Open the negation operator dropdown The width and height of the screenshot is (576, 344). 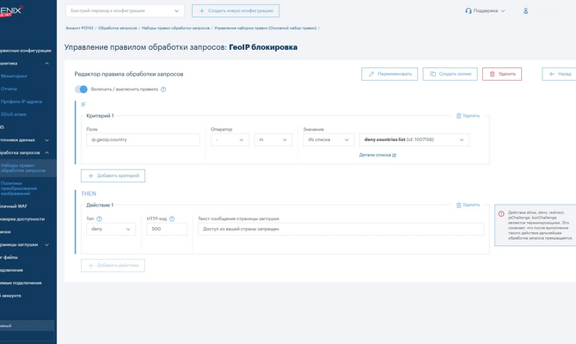(230, 139)
